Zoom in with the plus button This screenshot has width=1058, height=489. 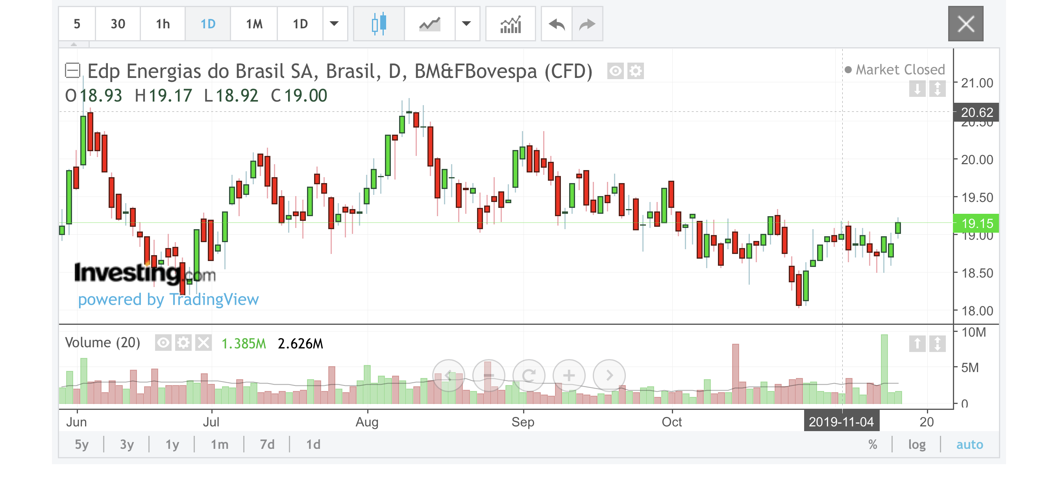click(x=569, y=375)
